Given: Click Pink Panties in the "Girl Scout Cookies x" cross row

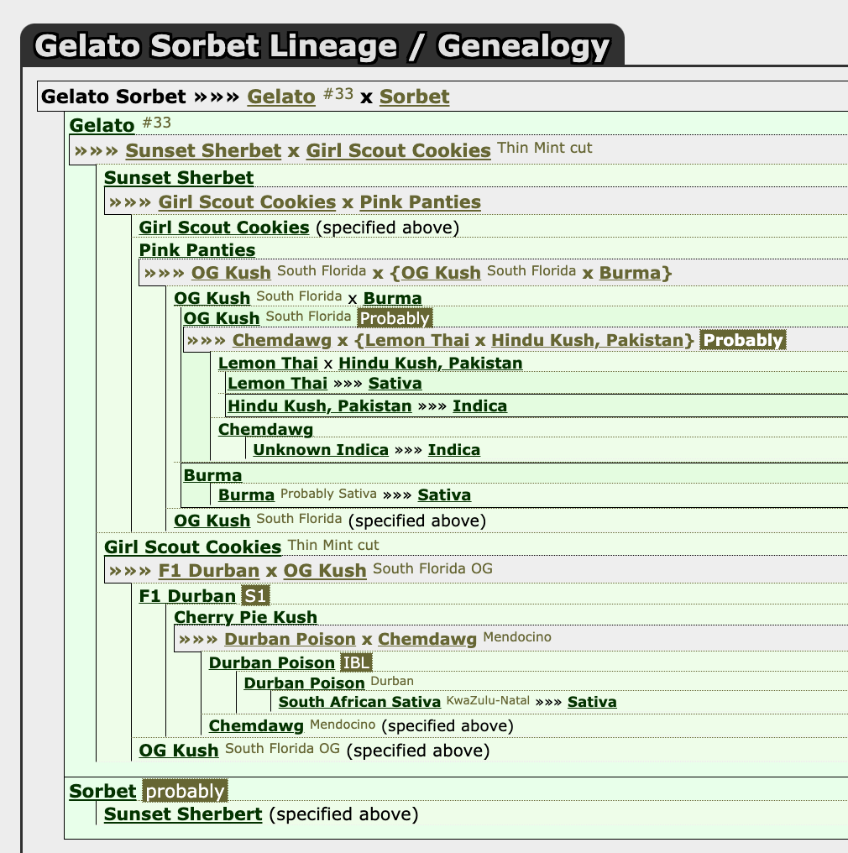Looking at the screenshot, I should [421, 201].
